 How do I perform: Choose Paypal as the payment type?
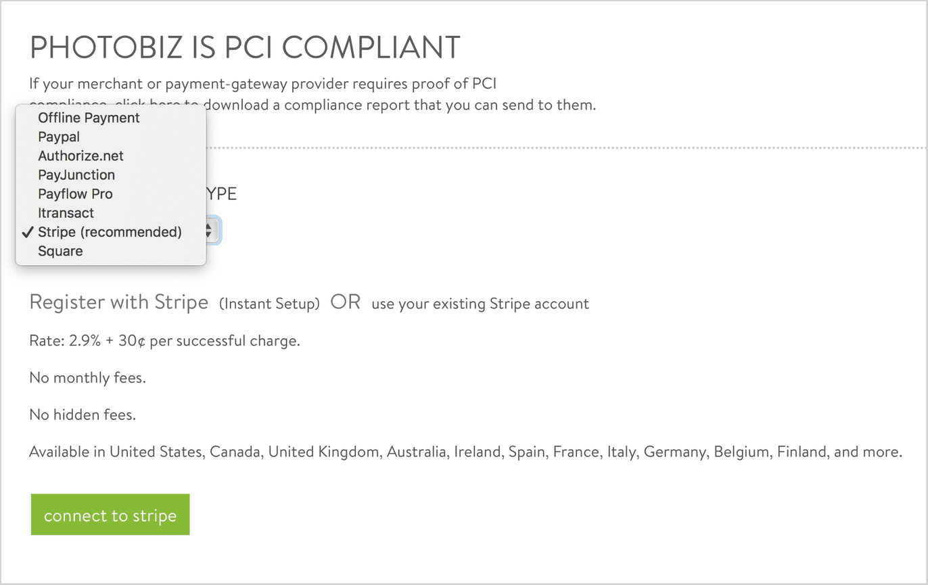coord(59,137)
